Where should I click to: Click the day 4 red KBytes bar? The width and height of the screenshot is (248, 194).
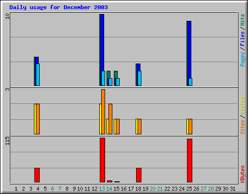37,175
